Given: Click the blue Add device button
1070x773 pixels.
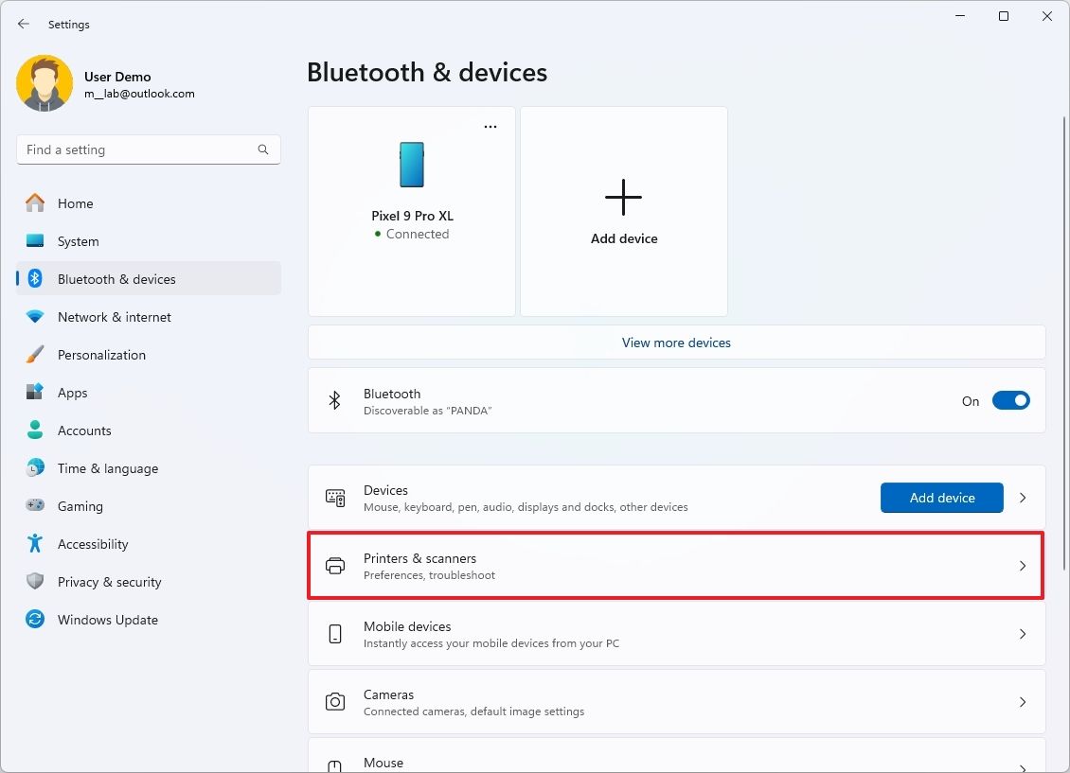Looking at the screenshot, I should point(941,497).
